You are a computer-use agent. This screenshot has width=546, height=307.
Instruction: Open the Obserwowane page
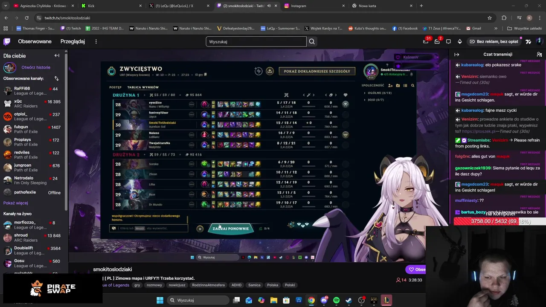35,41
